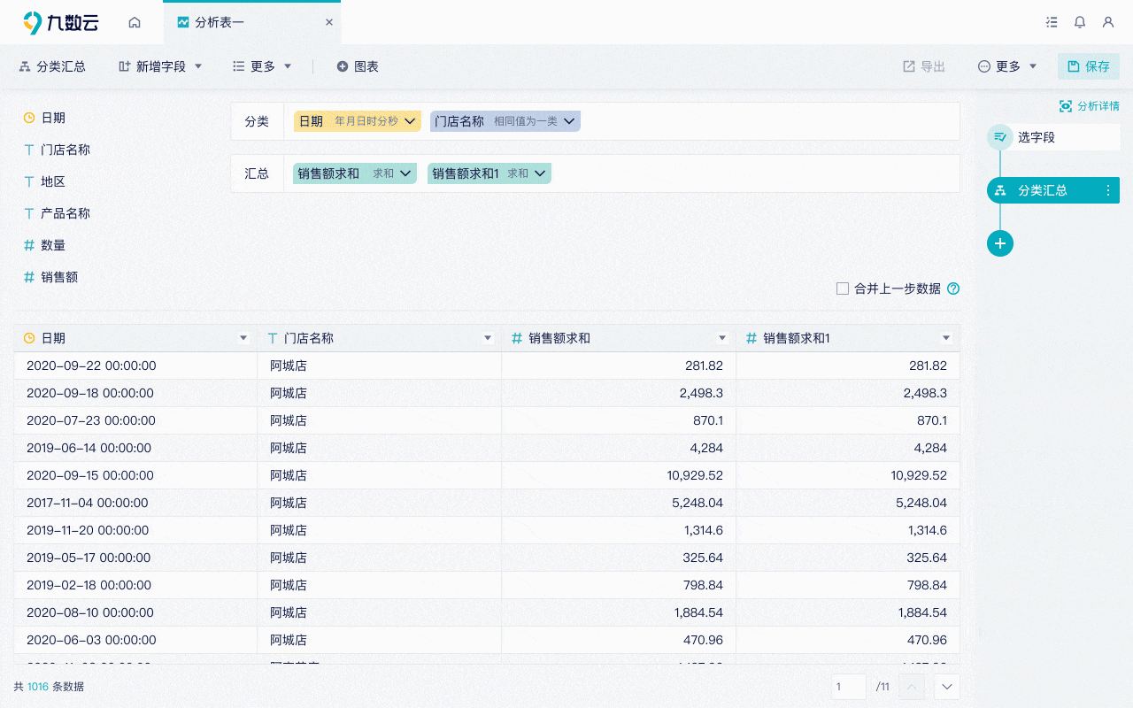1133x708 pixels.
Task: Click the 销售额求和 column number icon
Action: coord(517,338)
